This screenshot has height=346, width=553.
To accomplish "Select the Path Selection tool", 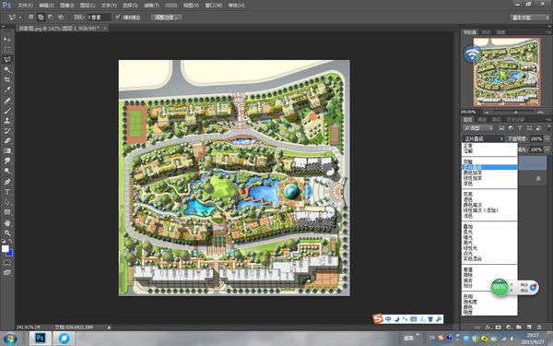I will pyautogui.click(x=7, y=202).
